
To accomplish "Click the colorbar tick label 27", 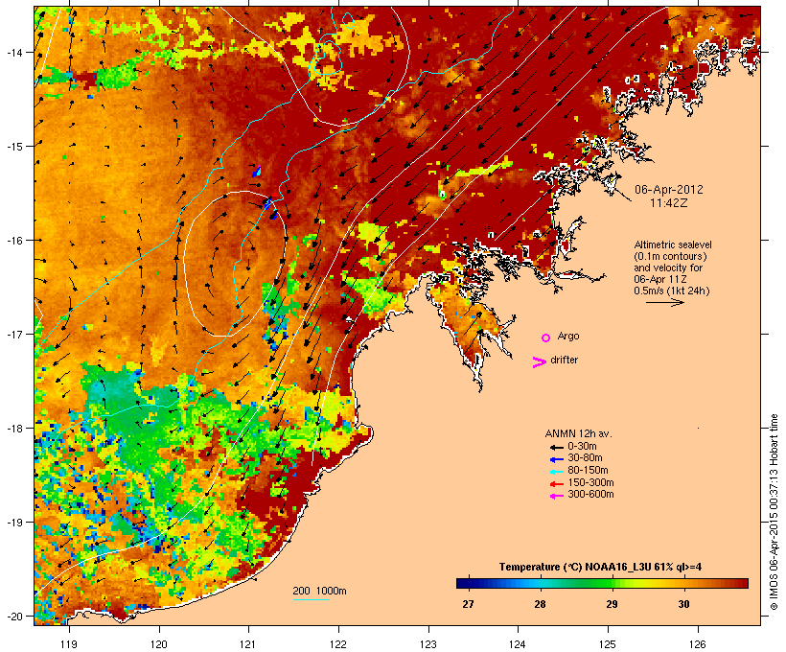I will 468,604.
